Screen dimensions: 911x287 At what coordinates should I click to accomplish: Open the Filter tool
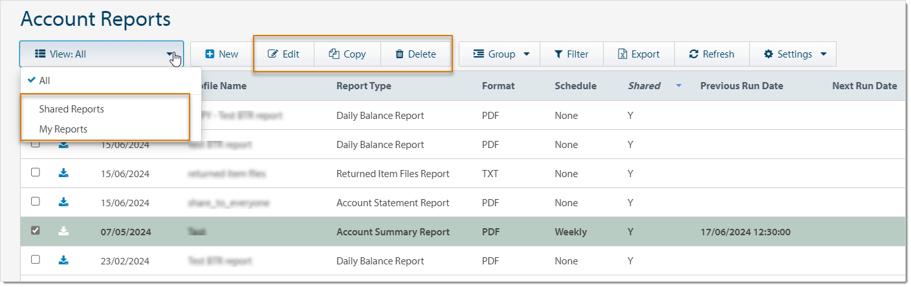click(x=571, y=54)
